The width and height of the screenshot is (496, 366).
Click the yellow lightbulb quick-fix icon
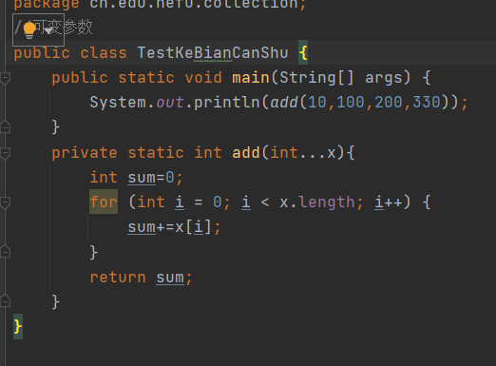click(29, 30)
